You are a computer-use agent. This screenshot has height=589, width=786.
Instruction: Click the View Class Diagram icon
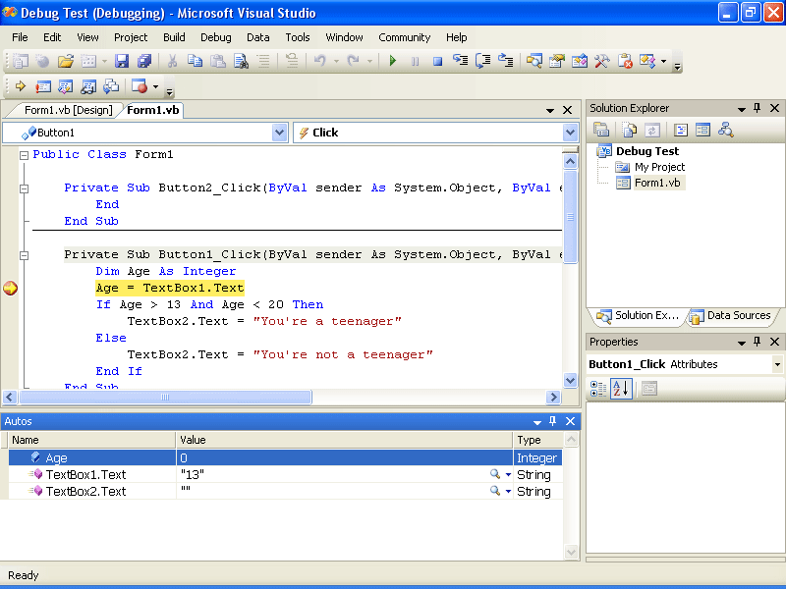726,130
